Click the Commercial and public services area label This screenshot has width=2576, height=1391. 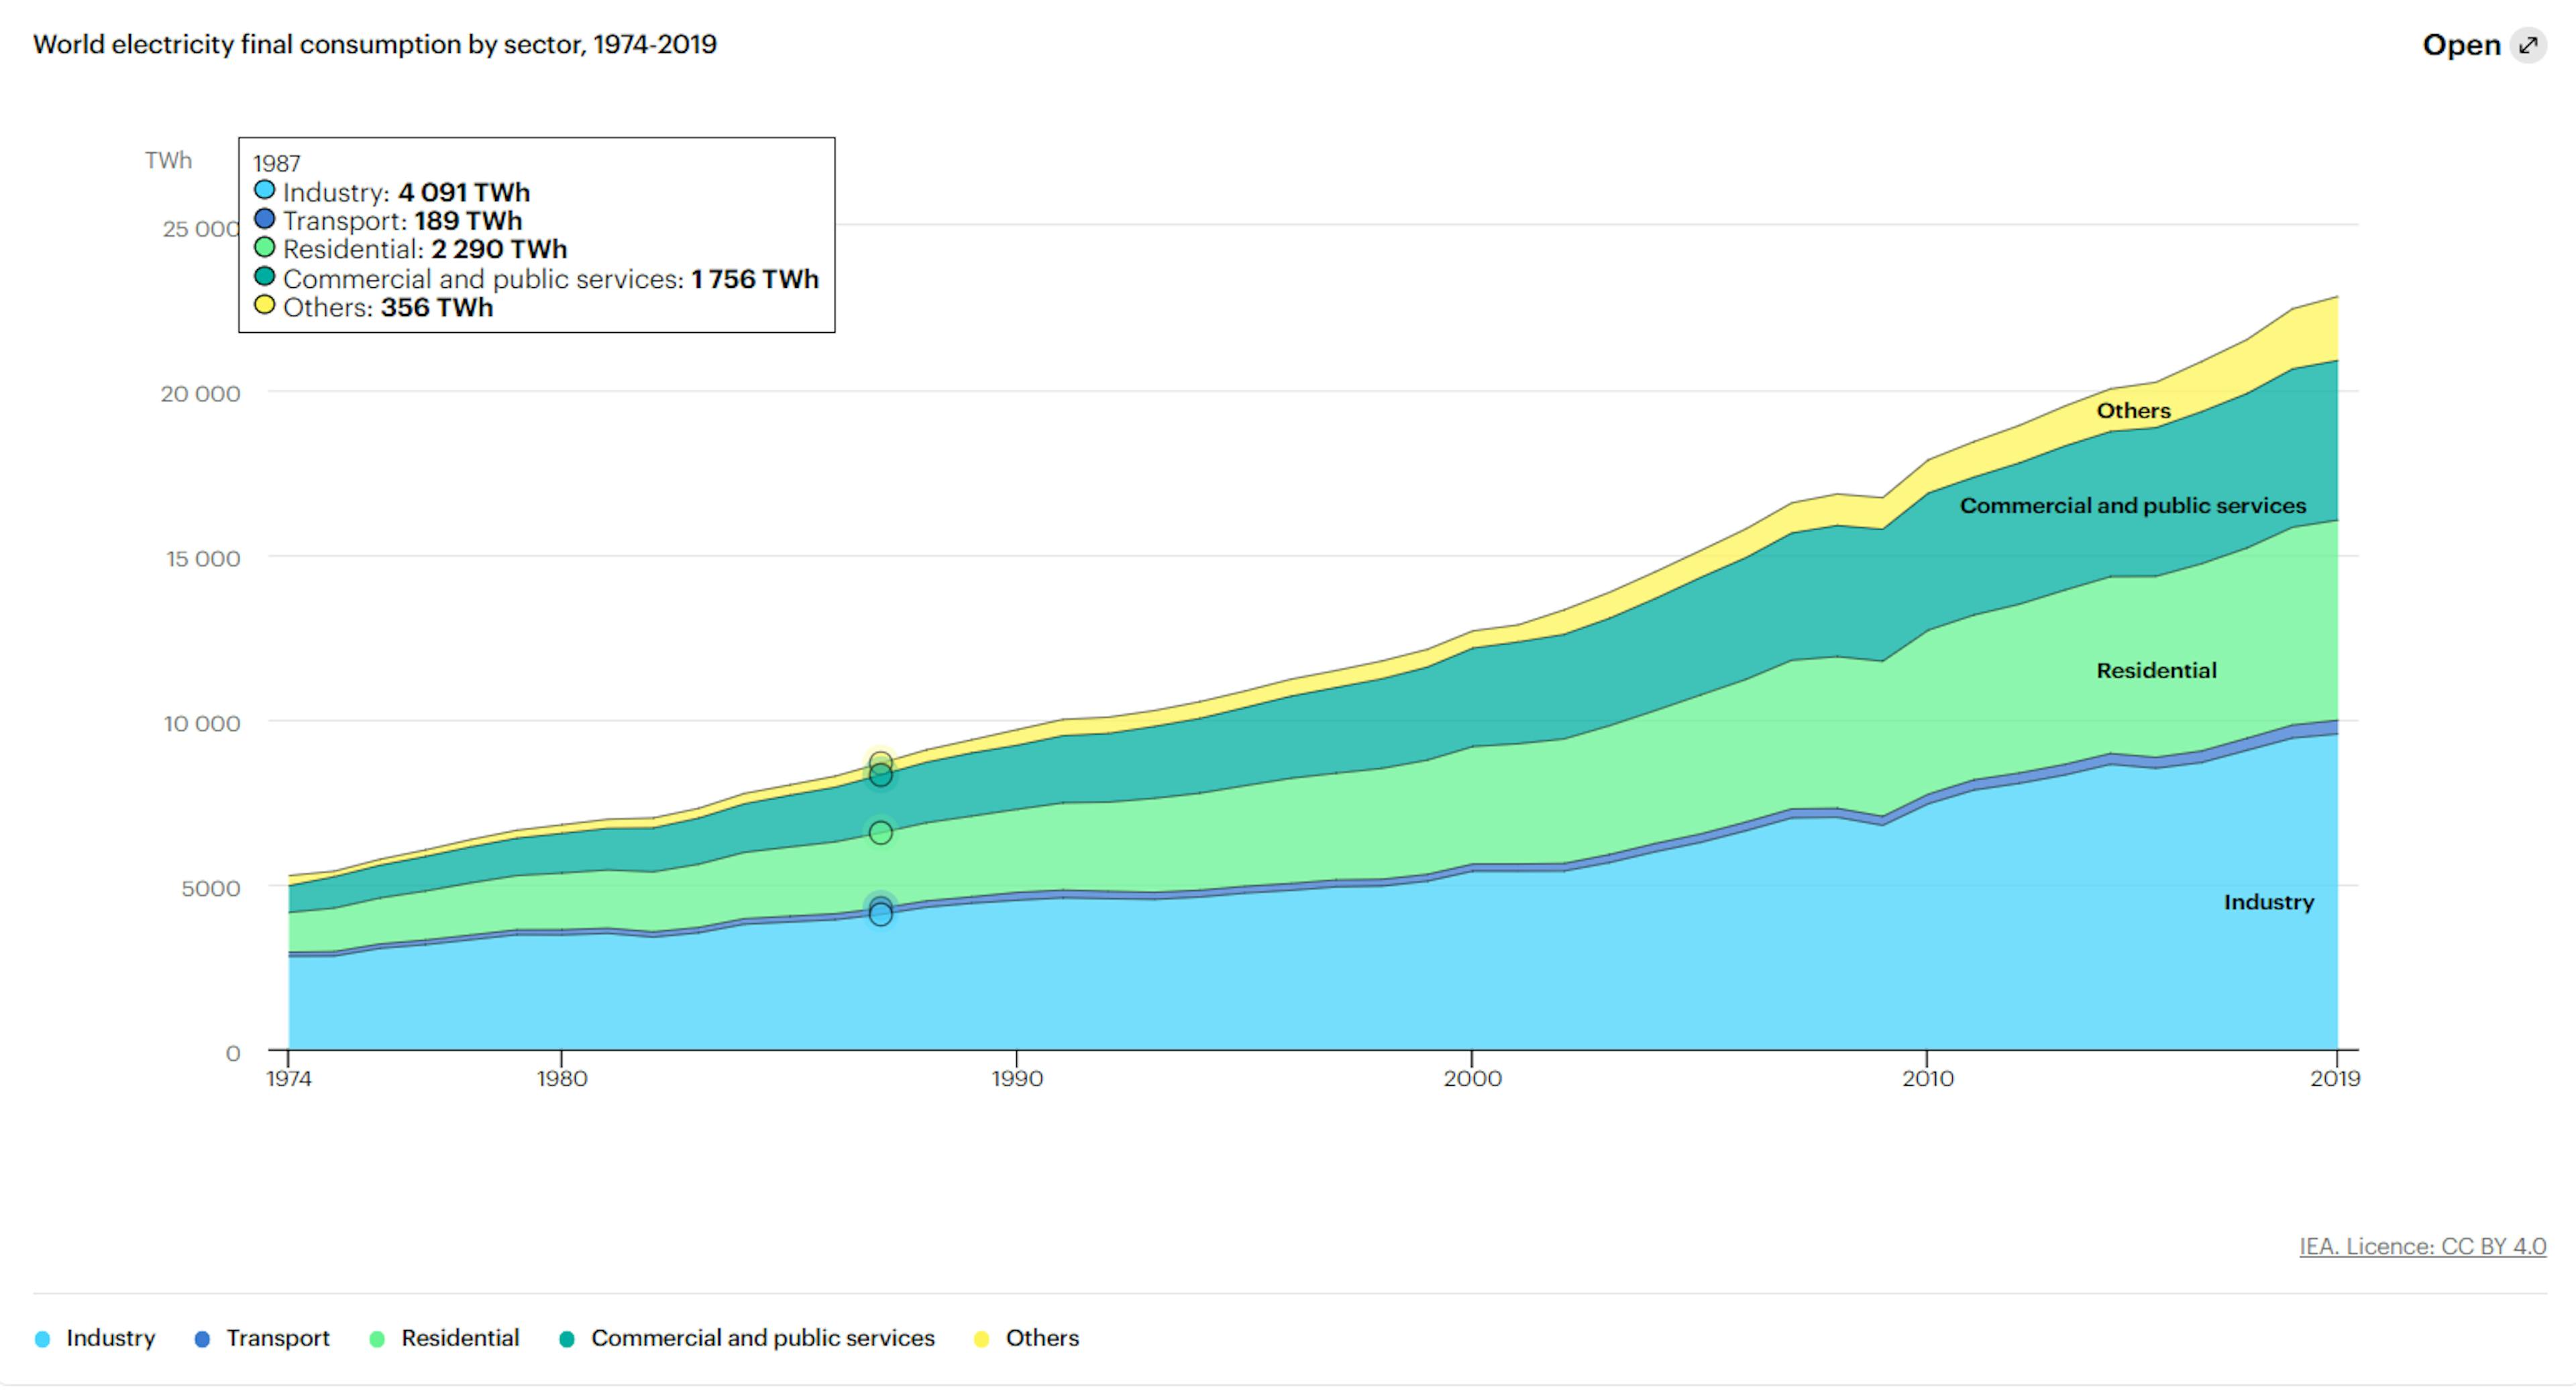pyautogui.click(x=2133, y=505)
